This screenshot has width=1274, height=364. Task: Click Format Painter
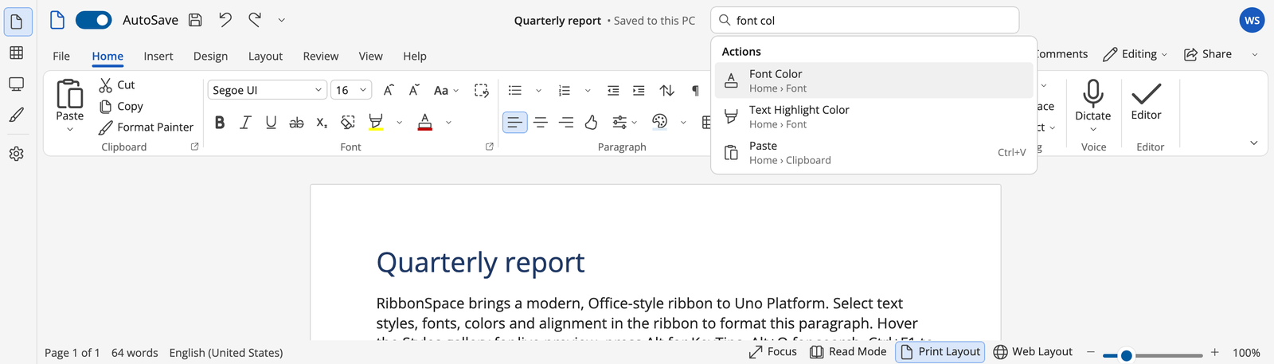pos(146,127)
